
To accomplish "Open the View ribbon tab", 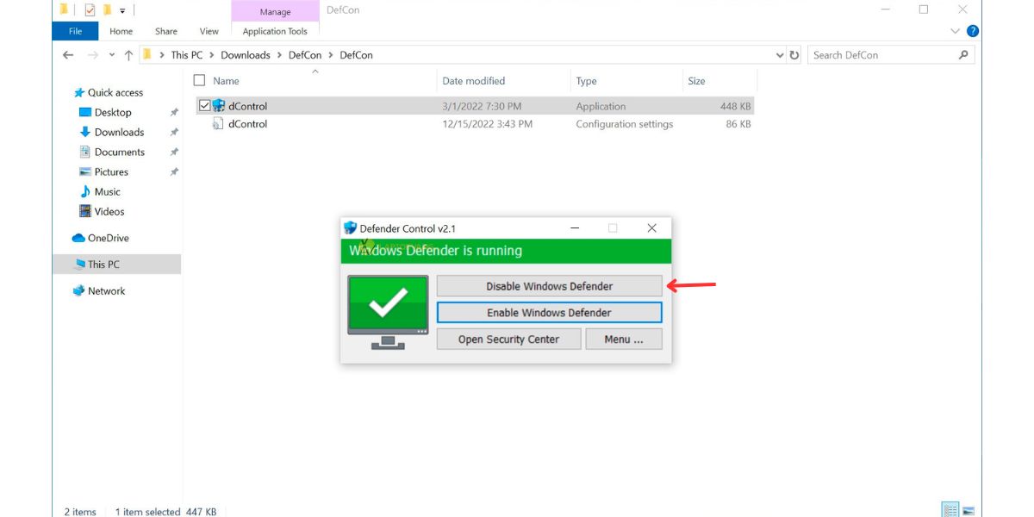I will pos(209,31).
